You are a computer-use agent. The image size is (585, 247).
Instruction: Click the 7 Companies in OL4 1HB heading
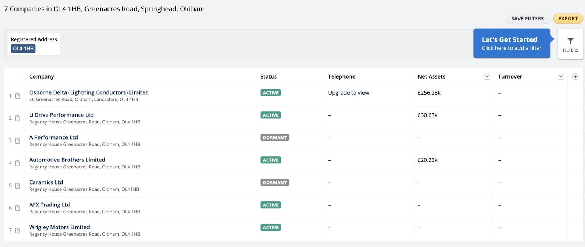coord(105,9)
